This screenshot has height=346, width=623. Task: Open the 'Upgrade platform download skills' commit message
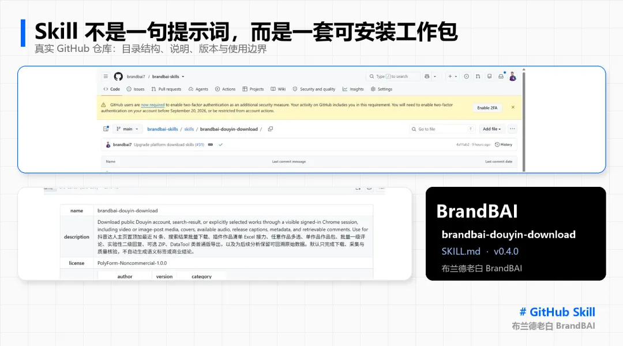[x=164, y=145]
